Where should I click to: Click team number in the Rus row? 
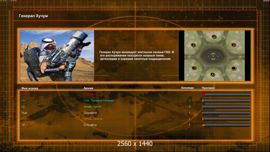(189, 113)
